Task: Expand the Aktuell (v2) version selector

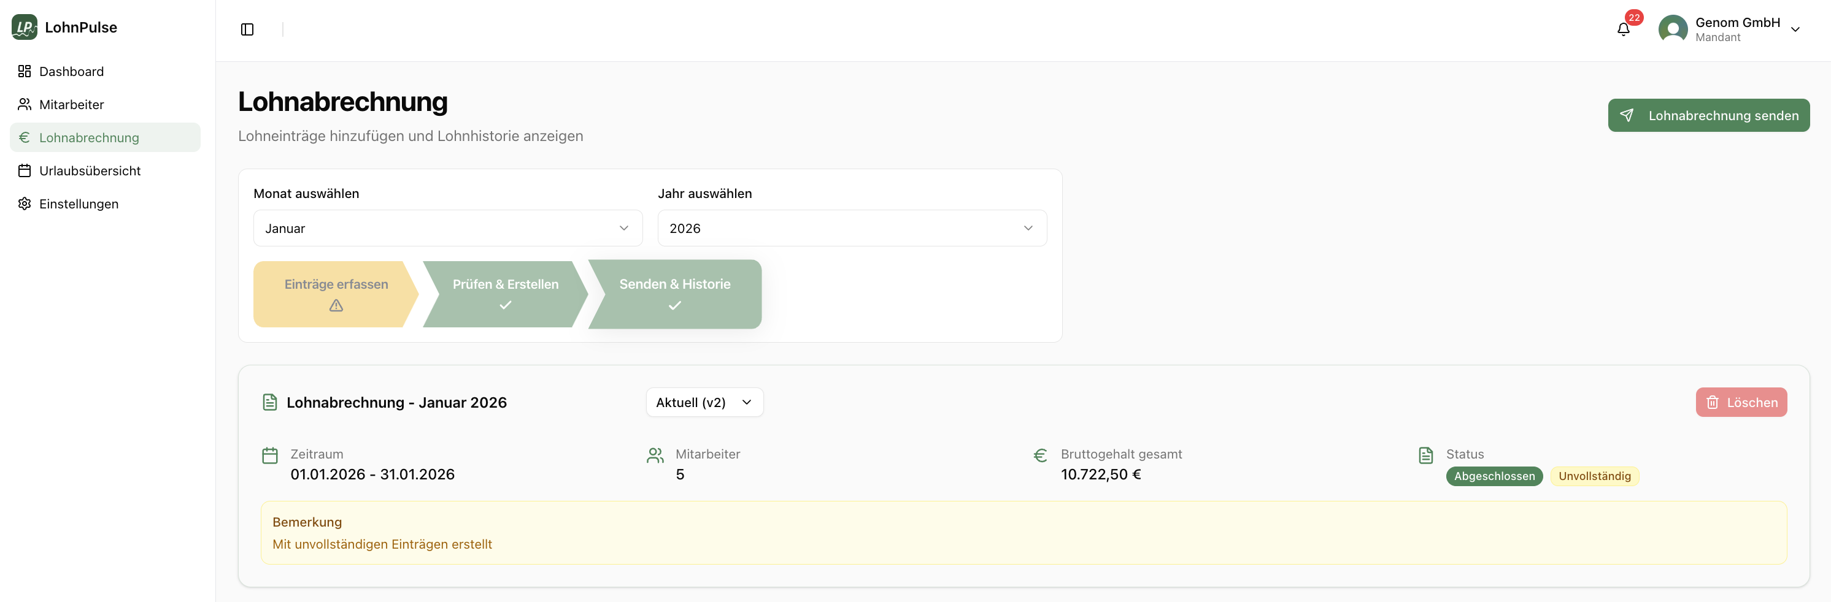Action: click(x=704, y=403)
